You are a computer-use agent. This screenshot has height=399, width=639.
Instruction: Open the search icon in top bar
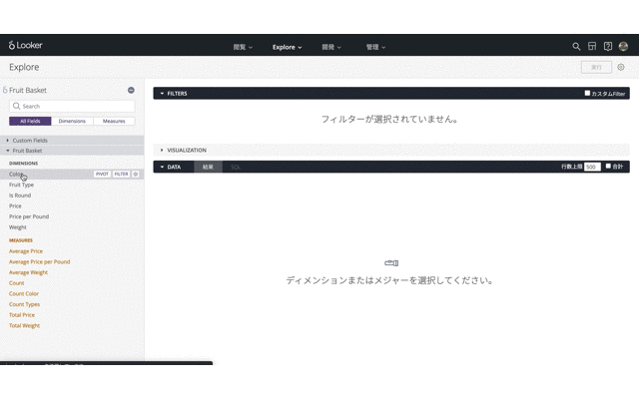click(x=576, y=46)
